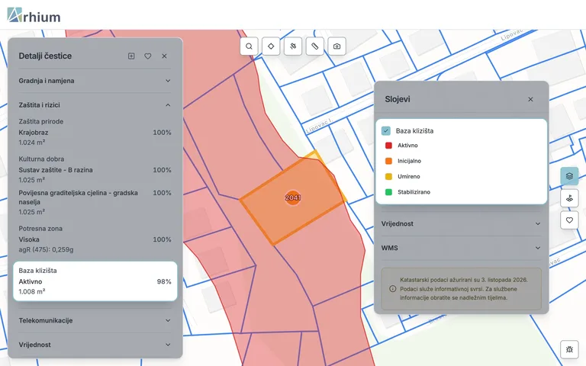Click the Potresna zona label
This screenshot has height=366, width=586.
pos(40,229)
